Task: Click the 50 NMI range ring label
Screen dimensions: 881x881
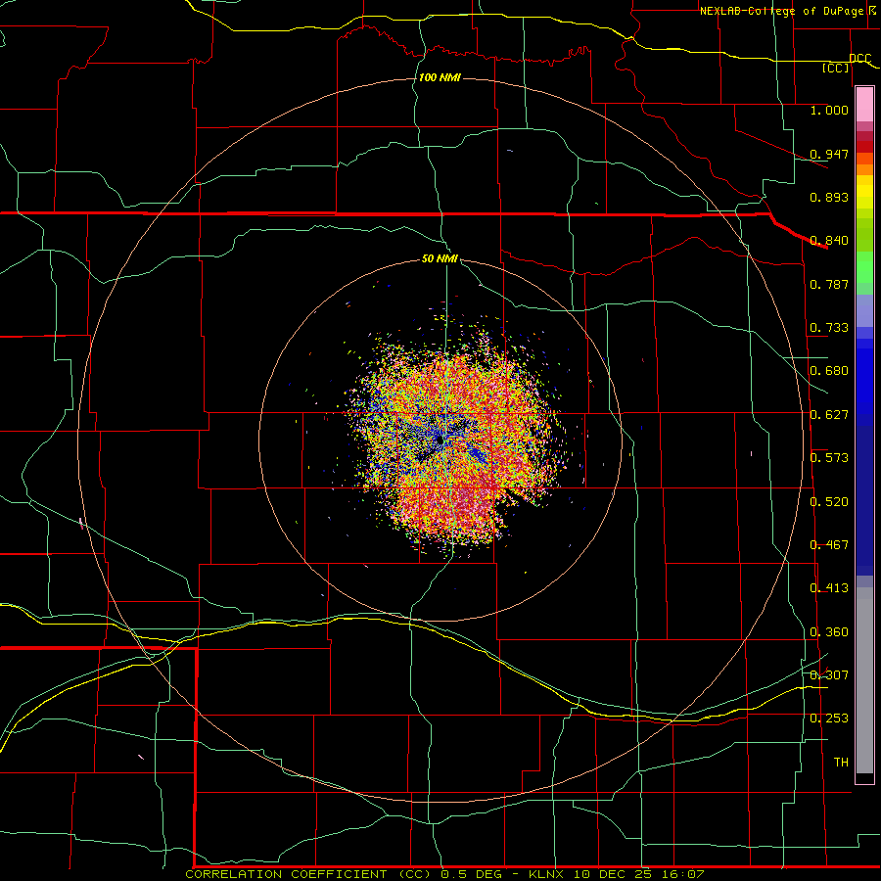Action: [440, 258]
